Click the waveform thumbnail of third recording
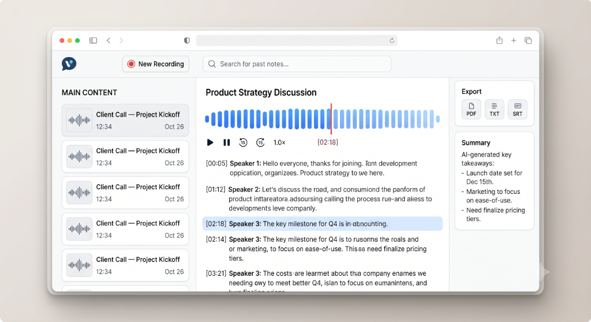 click(x=79, y=193)
